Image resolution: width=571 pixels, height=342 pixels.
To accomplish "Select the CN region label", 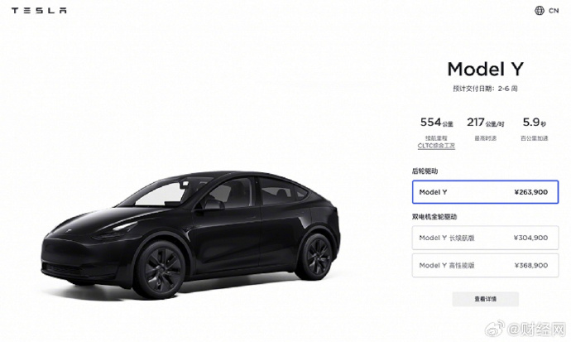I will 554,11.
